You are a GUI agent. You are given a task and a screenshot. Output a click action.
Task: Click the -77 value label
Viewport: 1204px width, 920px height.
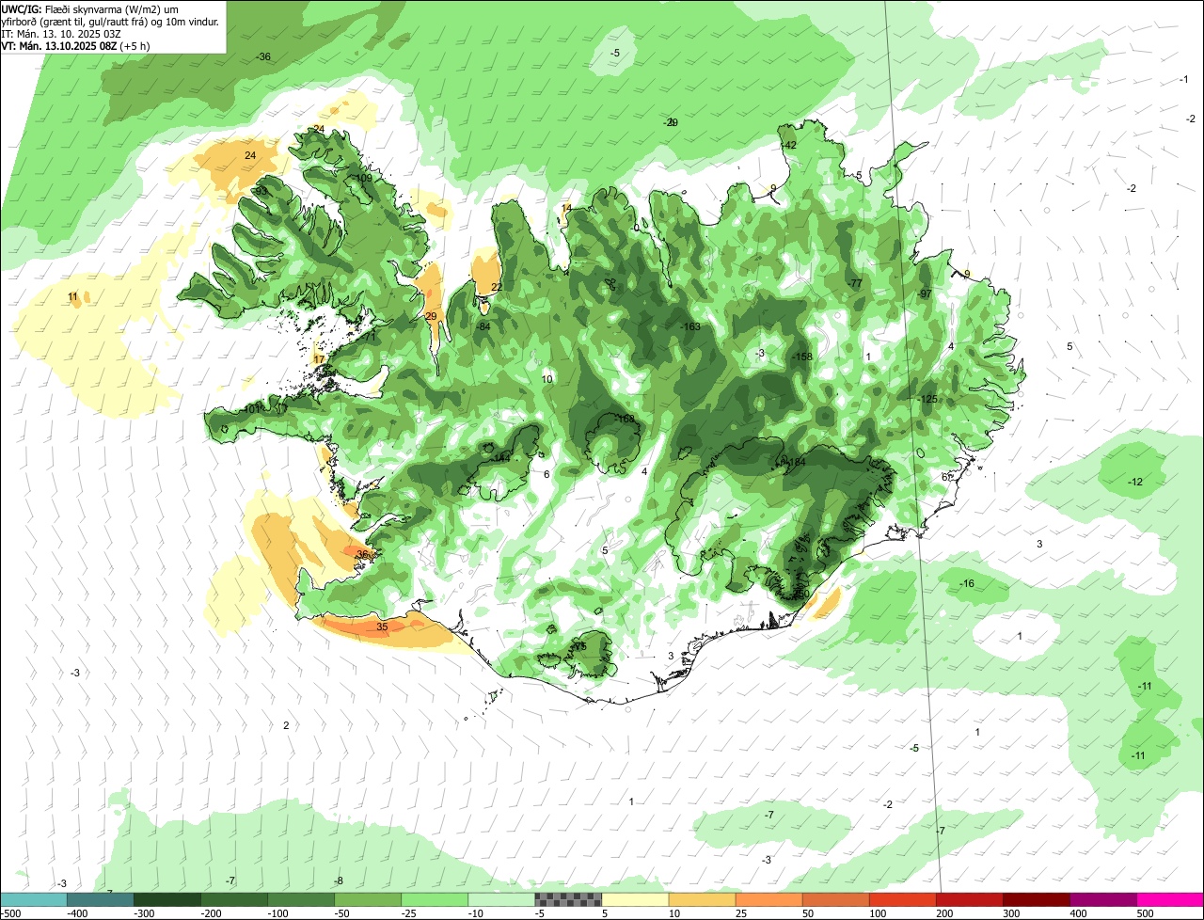855,283
